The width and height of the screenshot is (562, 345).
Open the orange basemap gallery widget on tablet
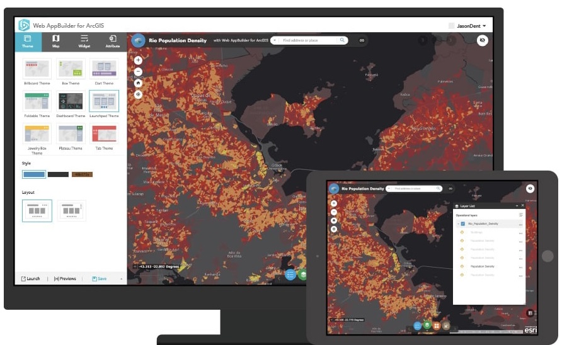pos(436,325)
